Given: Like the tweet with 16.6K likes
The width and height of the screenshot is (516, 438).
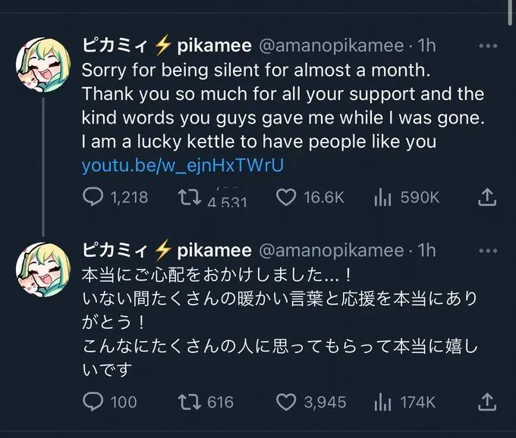Looking at the screenshot, I should click(285, 198).
